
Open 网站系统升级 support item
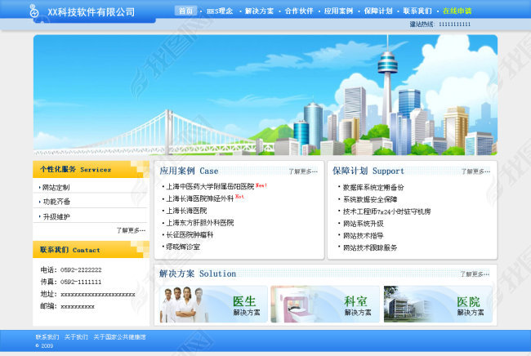(x=363, y=224)
